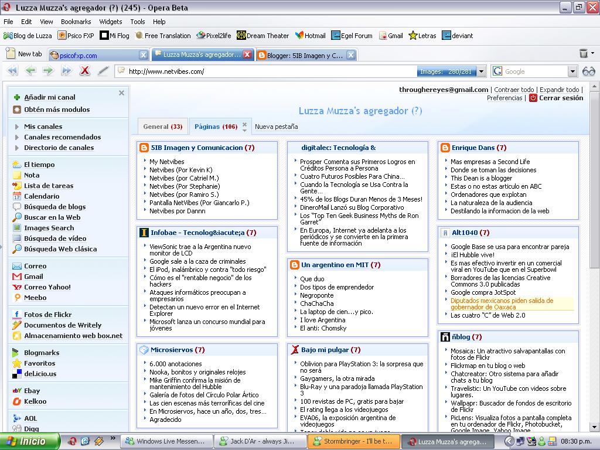600x450 pixels.
Task: Open the headline Google compra JotSpot
Action: [x=483, y=292]
